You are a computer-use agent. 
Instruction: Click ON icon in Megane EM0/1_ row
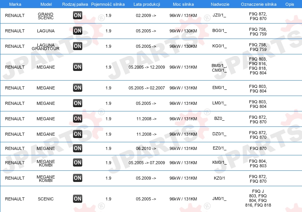tap(78, 88)
